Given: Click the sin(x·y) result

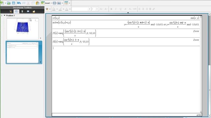Looking at the screenshot, I should pyautogui.click(x=195, y=18).
